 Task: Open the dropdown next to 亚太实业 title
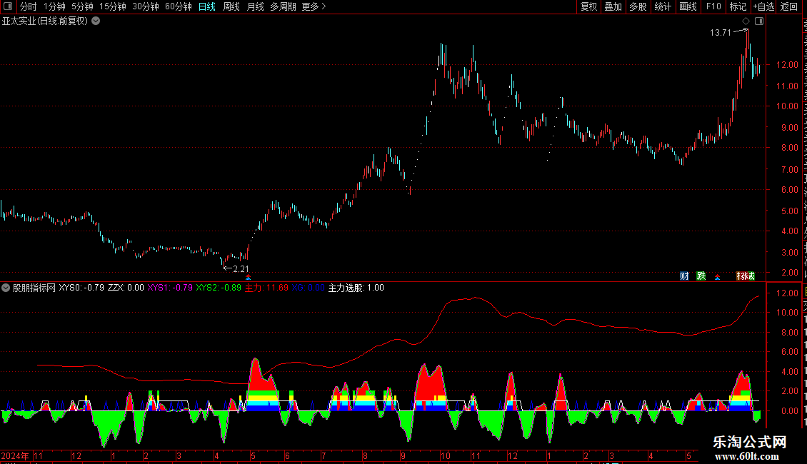pyautogui.click(x=96, y=21)
